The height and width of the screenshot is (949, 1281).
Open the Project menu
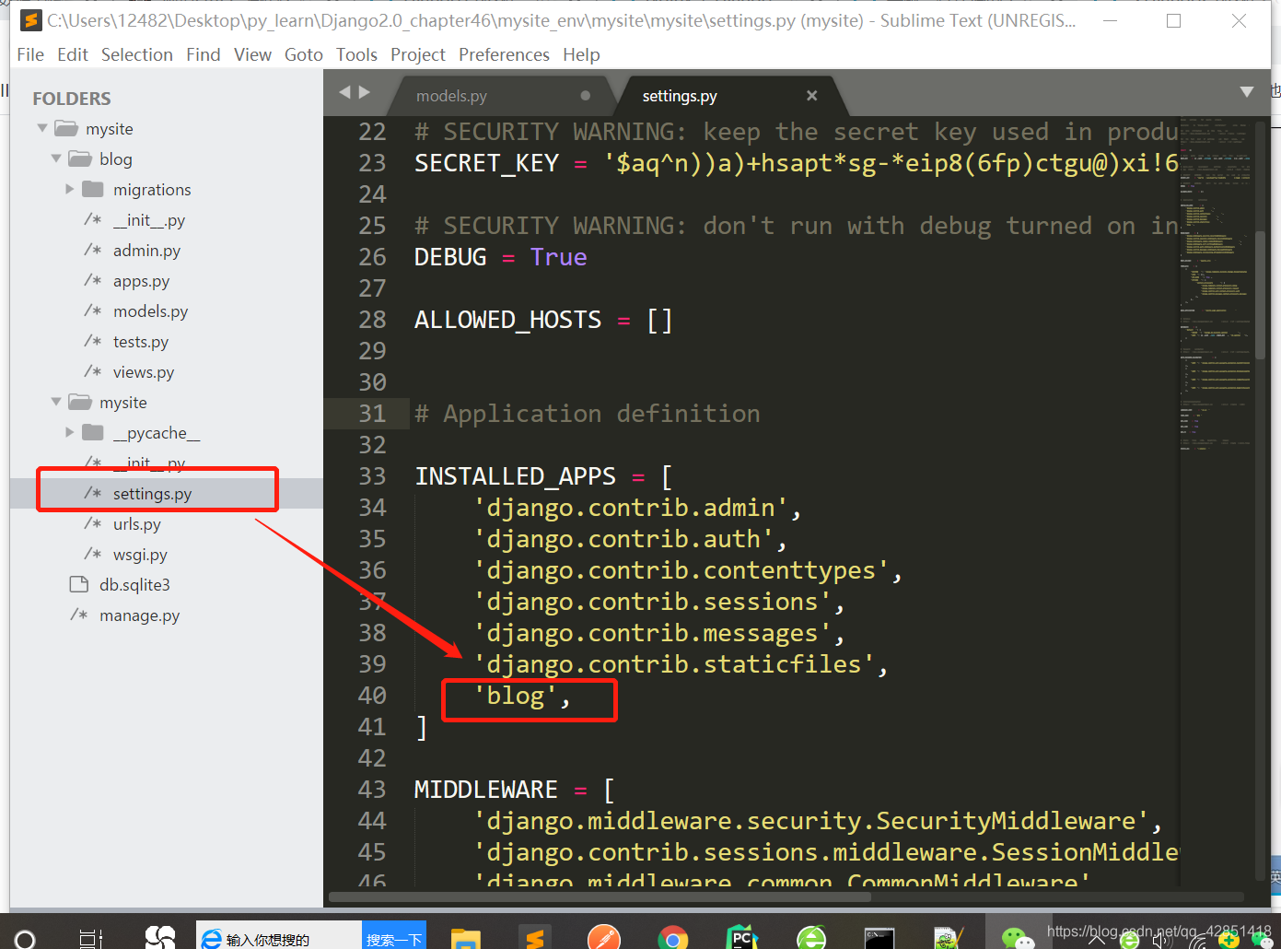[418, 54]
